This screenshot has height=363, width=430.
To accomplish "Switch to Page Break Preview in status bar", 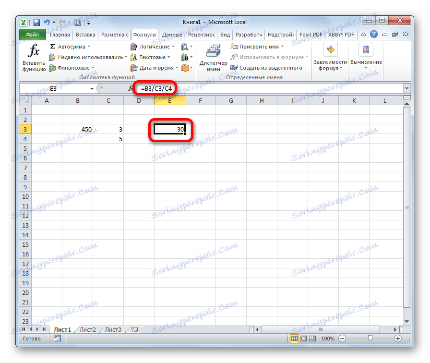I will (x=312, y=339).
